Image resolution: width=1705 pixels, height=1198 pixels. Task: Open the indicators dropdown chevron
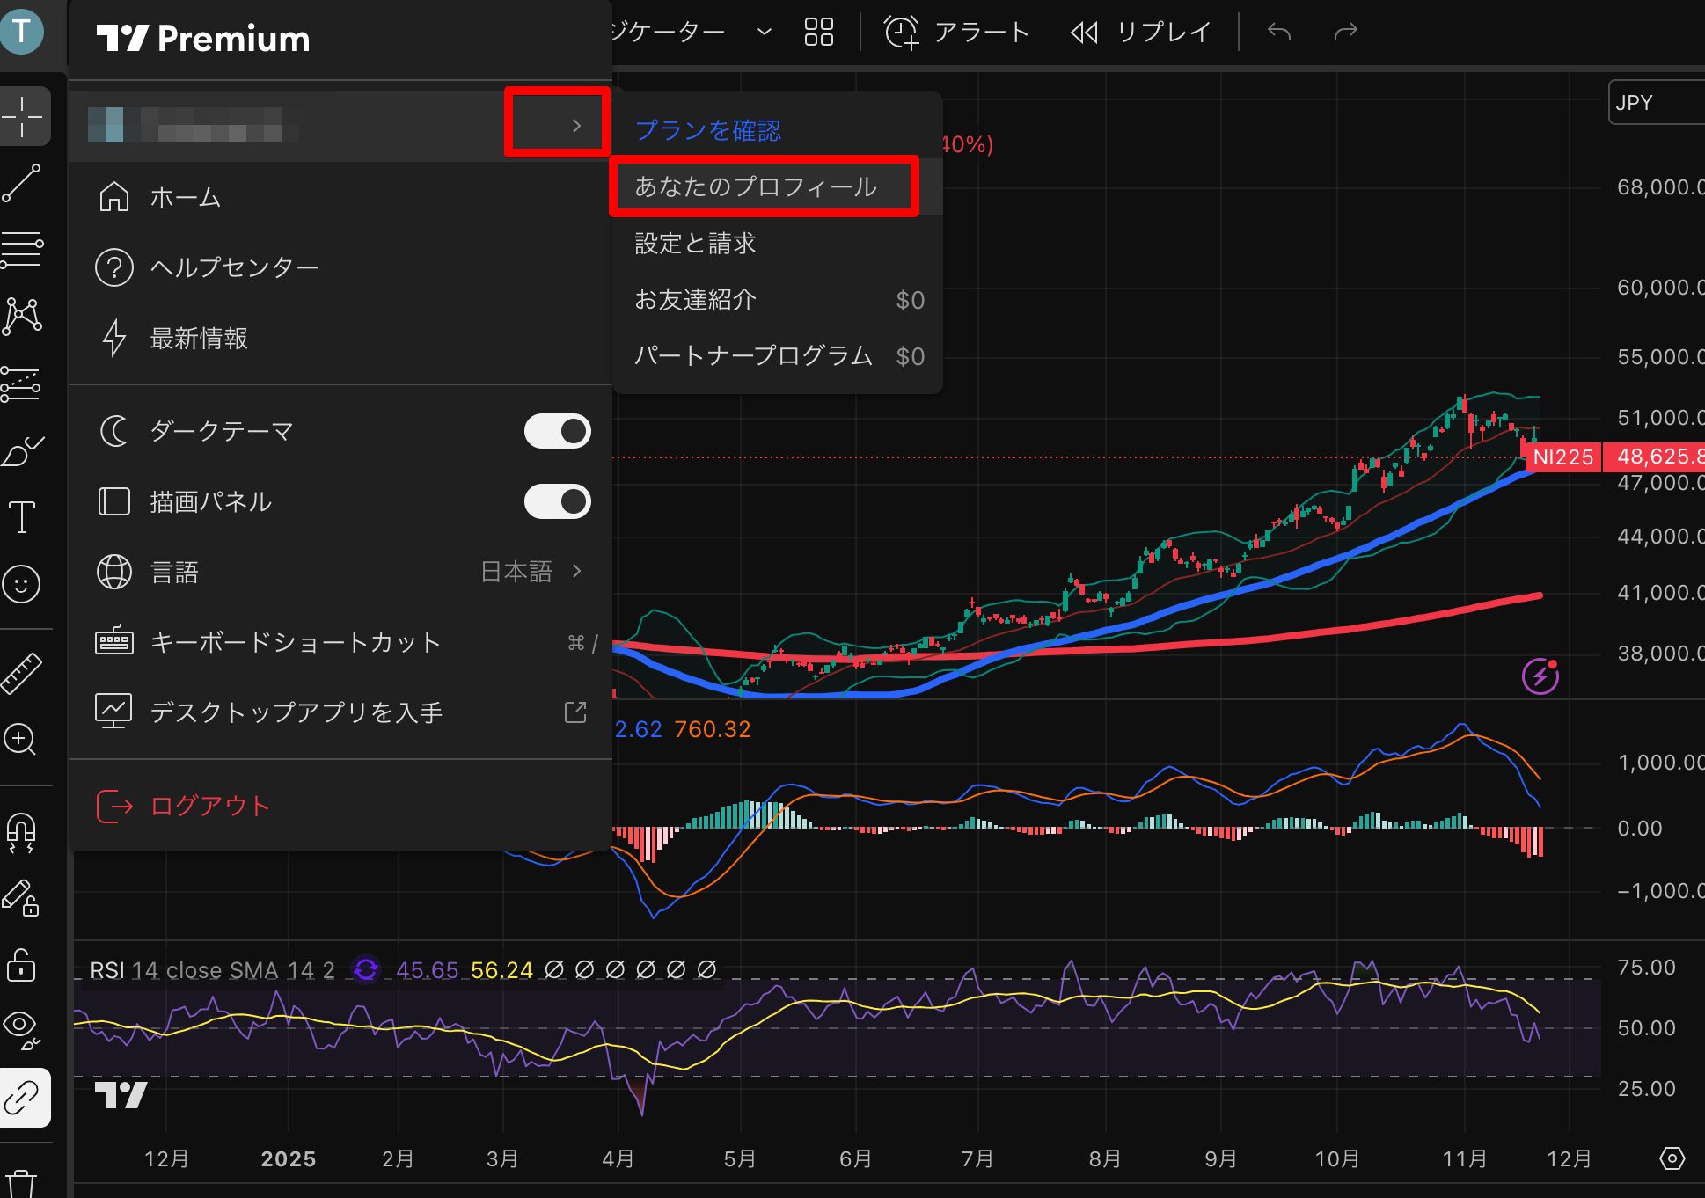(765, 33)
